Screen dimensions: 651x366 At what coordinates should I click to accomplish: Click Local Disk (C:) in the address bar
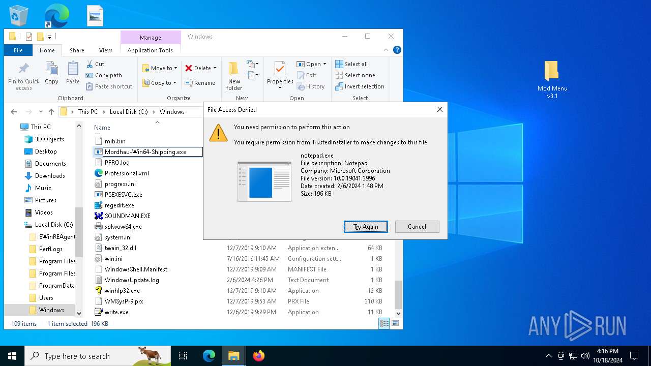click(x=129, y=112)
